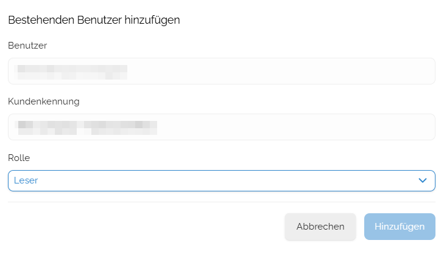The height and width of the screenshot is (274, 444).
Task: Focus the Kundenkennung input field
Action: 222,127
